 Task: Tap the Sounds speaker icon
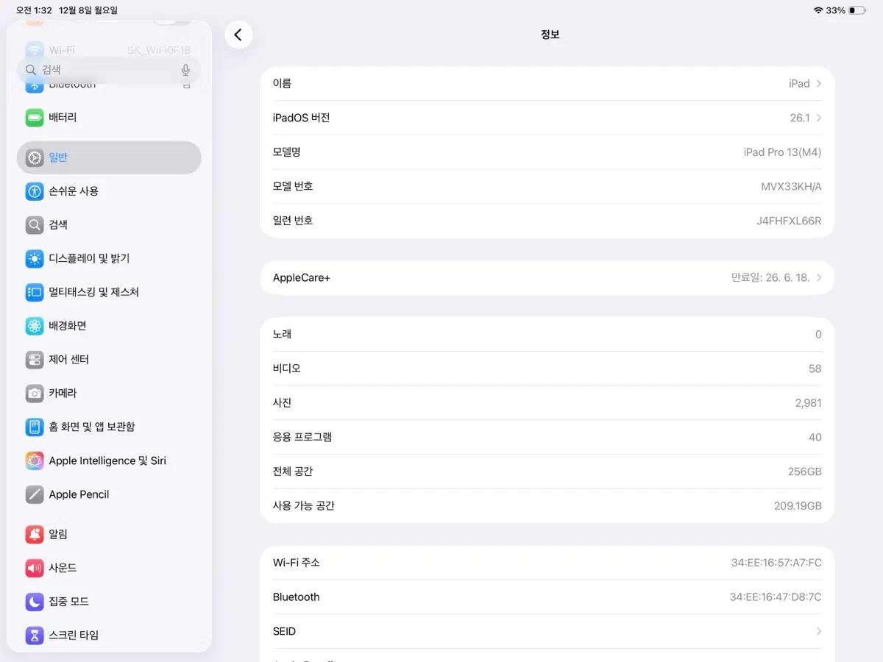[35, 568]
